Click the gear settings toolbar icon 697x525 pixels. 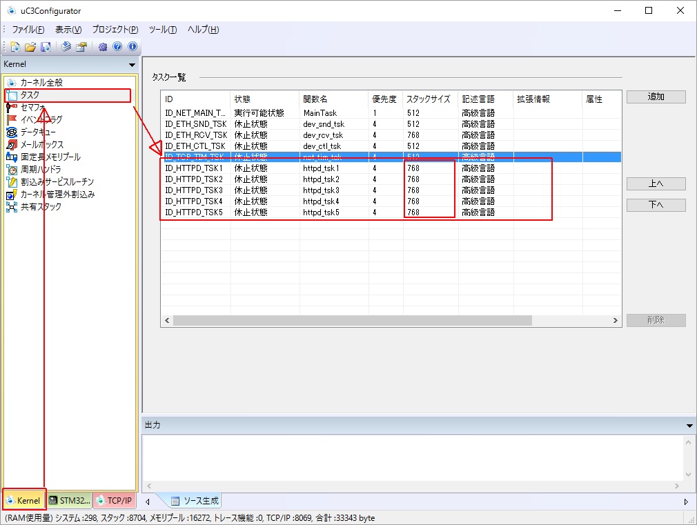pos(103,47)
